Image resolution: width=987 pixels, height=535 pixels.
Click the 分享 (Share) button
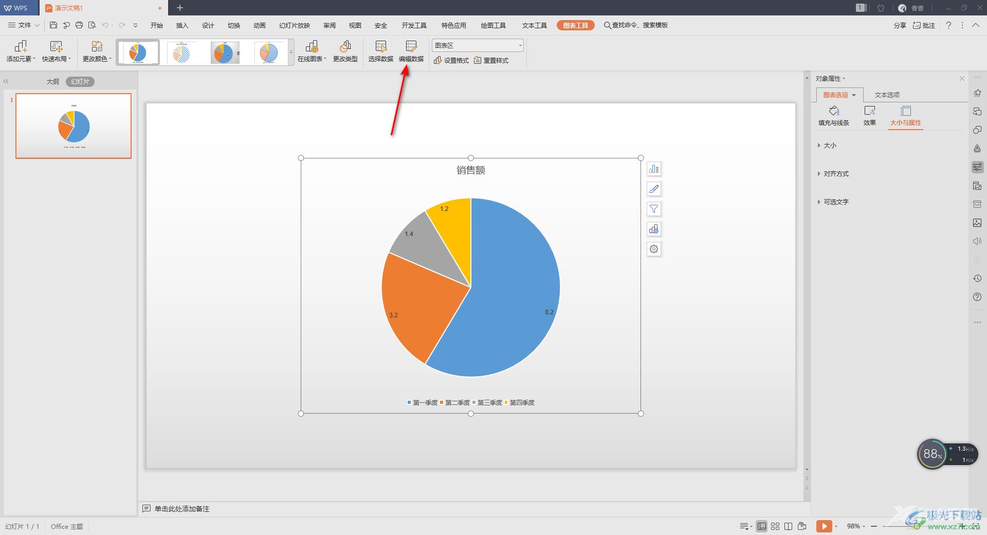point(900,25)
